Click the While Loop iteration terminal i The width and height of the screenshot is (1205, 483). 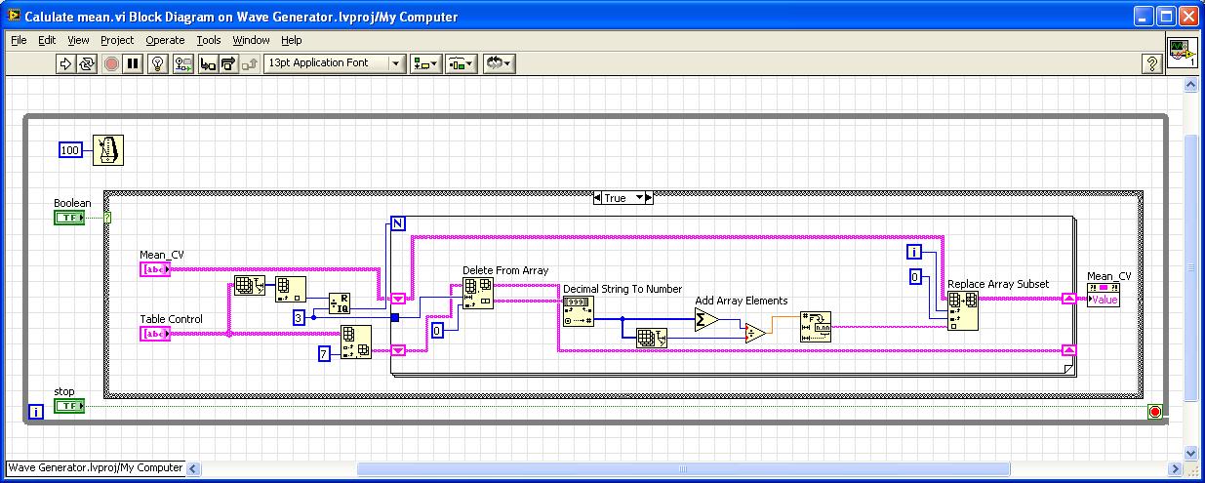[x=36, y=411]
